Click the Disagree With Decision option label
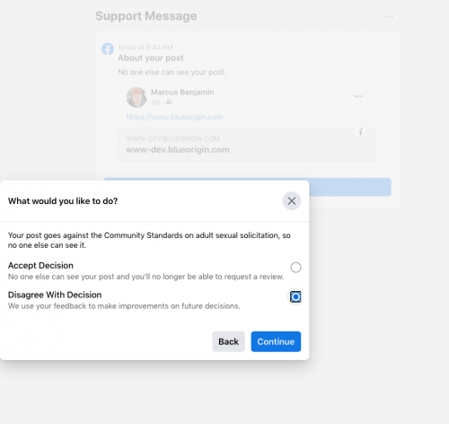Viewport: 449px width, 424px height. pos(55,295)
